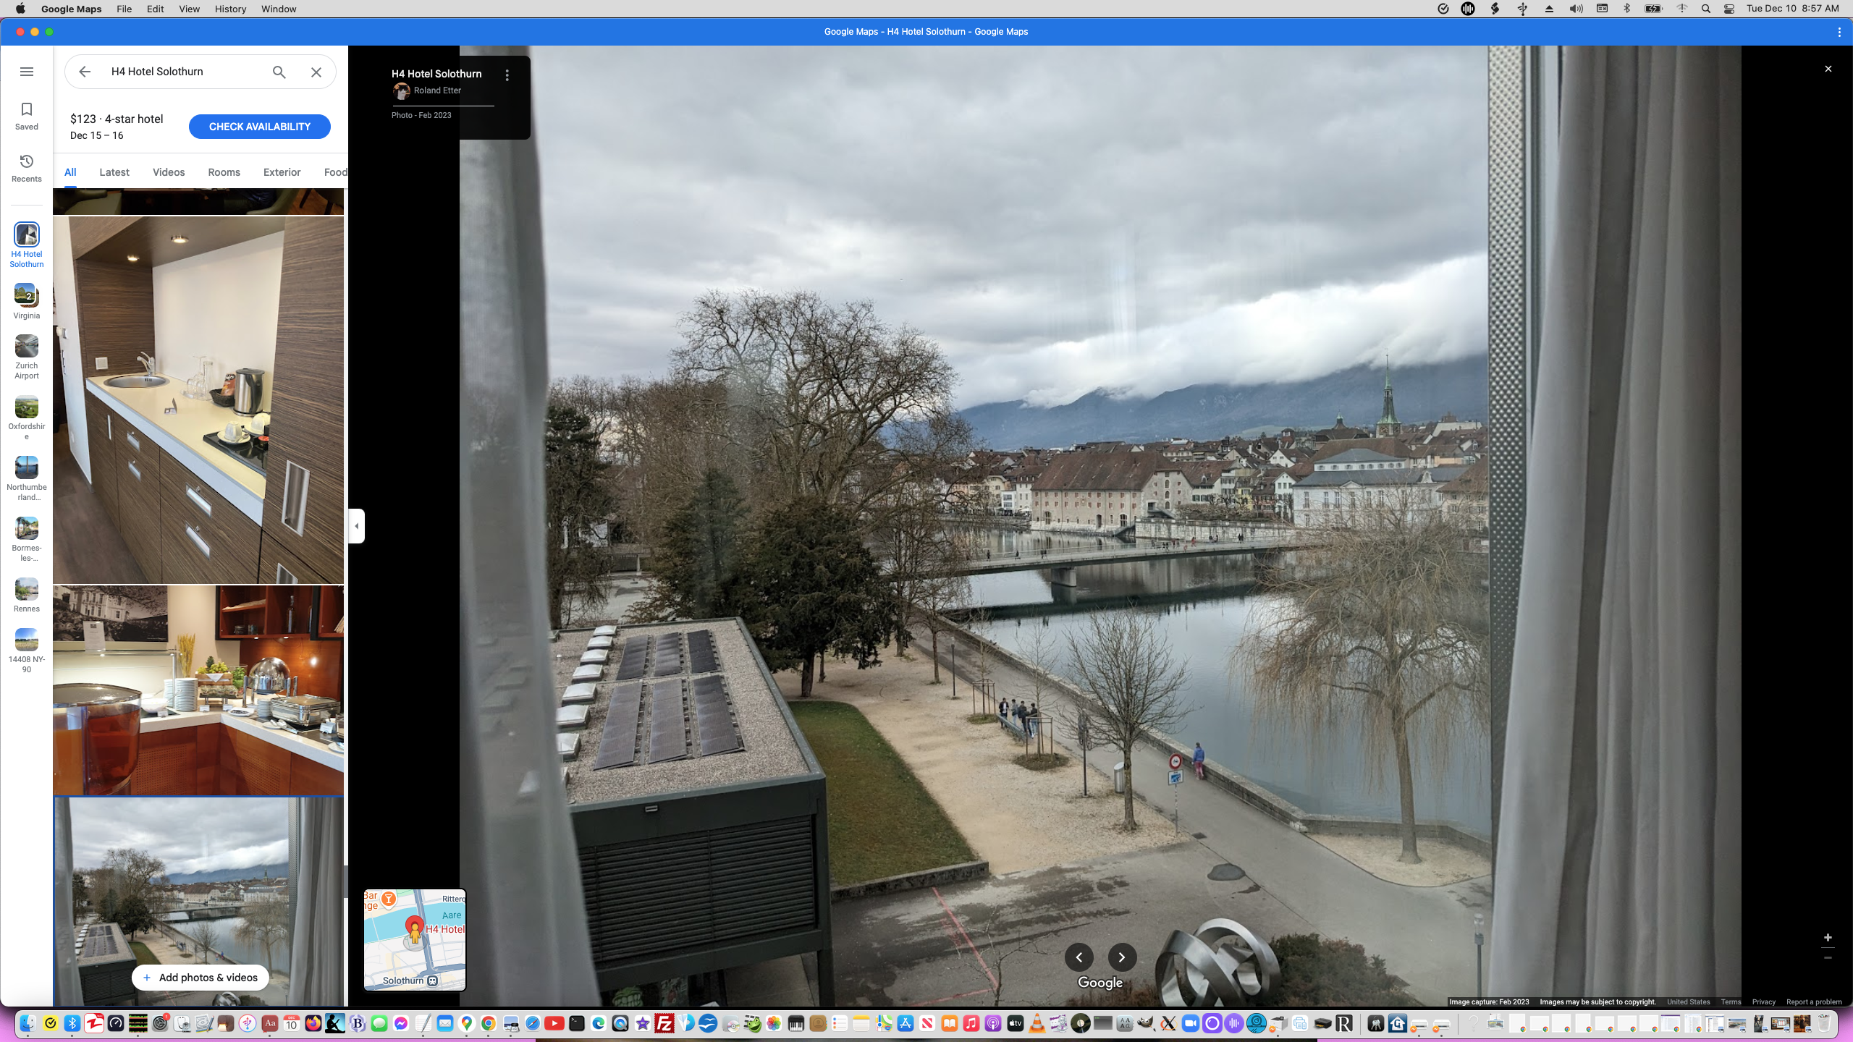Clear the search with the X icon

pyautogui.click(x=316, y=72)
